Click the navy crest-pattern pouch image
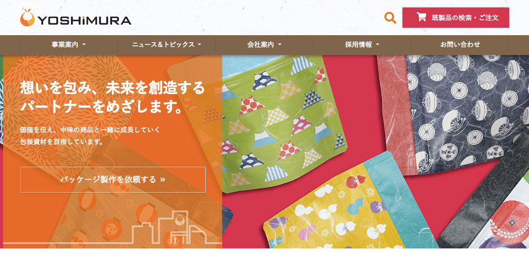 point(467,114)
